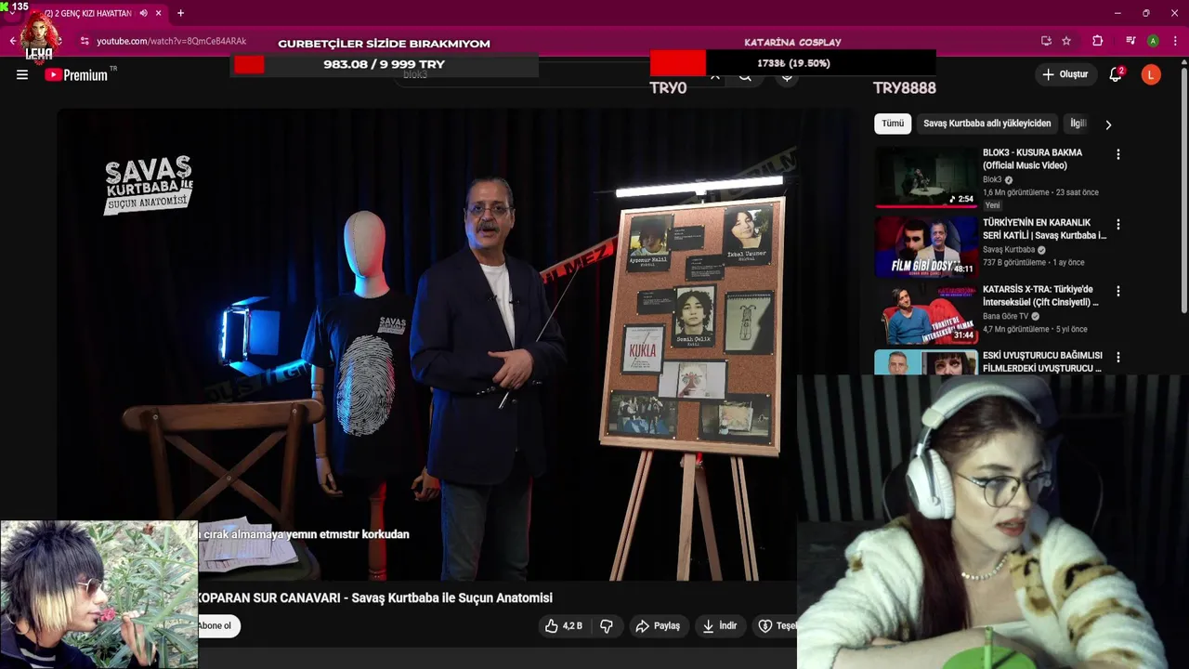Click the 983.08 / 9 999 TRY progress bar

point(385,64)
